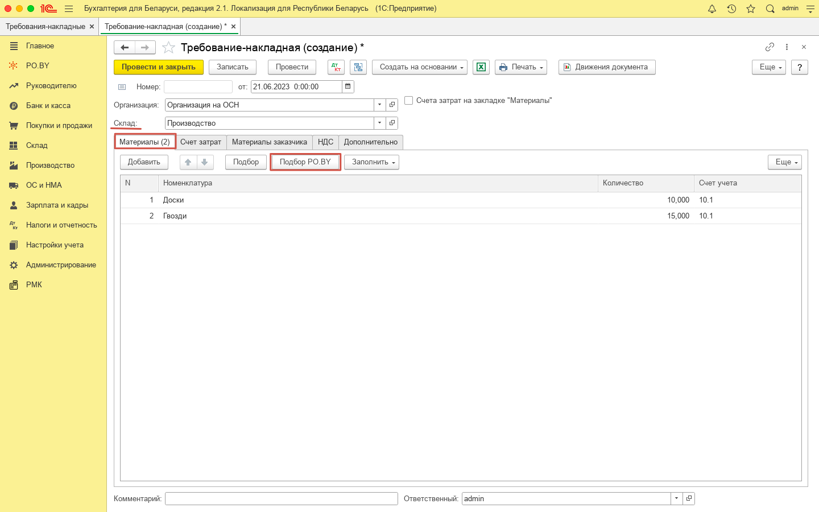Open notifications bell icon
This screenshot has width=819, height=512.
[712, 9]
